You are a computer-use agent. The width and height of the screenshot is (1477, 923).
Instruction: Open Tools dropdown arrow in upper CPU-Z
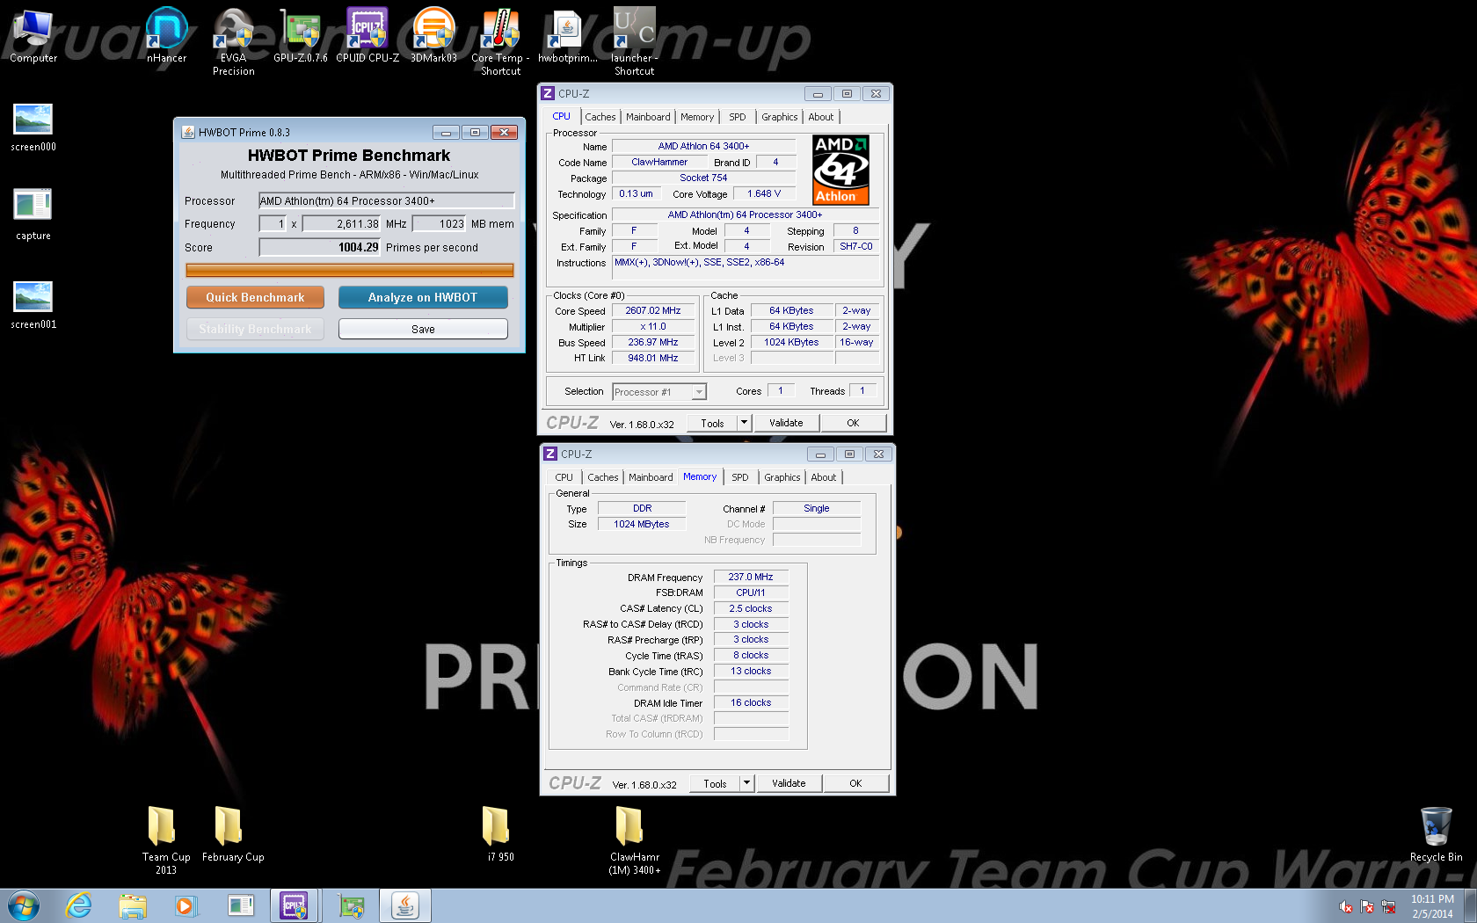tap(744, 423)
